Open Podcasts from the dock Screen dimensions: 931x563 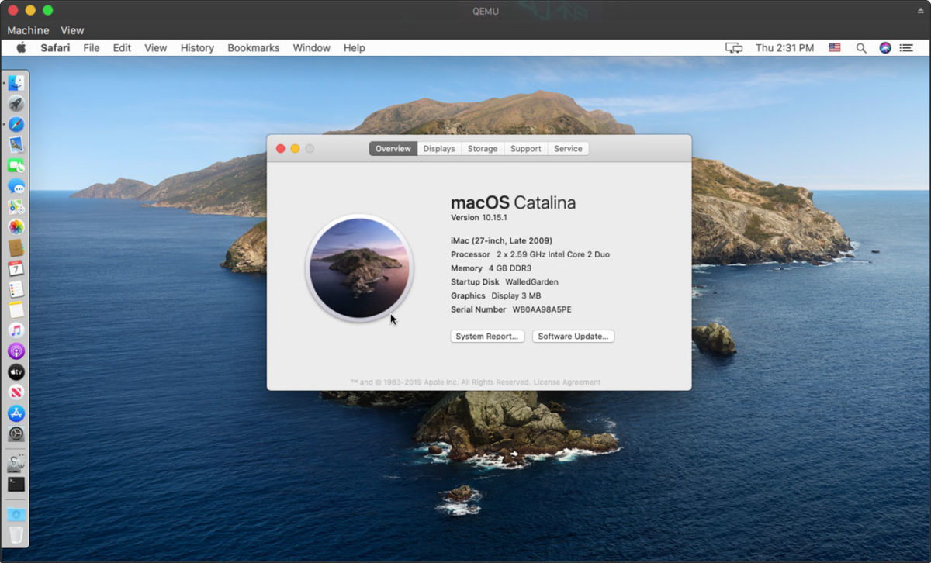coord(16,351)
